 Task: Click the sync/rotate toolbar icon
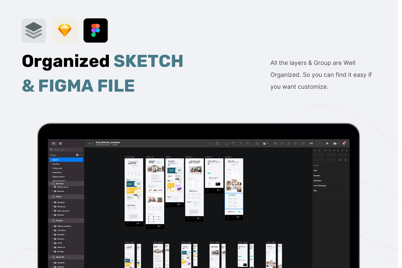point(210,143)
